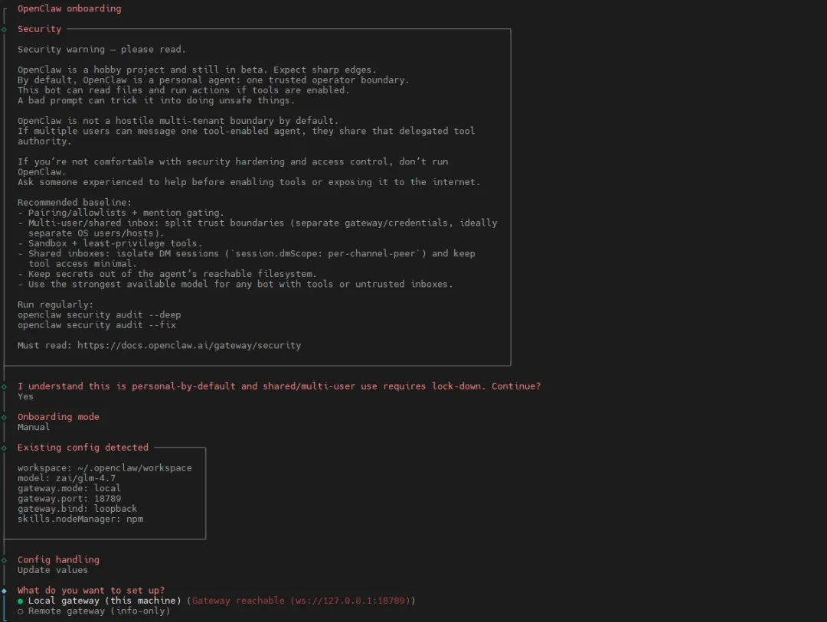The image size is (827, 622).
Task: Click the 'What do you want to set up?' prompt
Action: coord(90,591)
